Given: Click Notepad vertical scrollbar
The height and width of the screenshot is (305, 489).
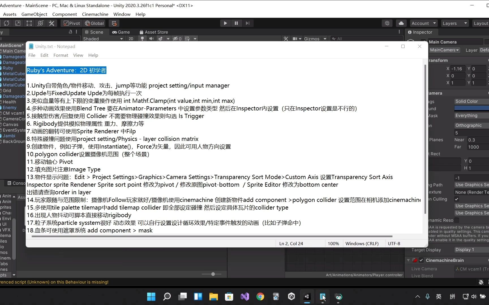Looking at the screenshot, I should point(425,139).
